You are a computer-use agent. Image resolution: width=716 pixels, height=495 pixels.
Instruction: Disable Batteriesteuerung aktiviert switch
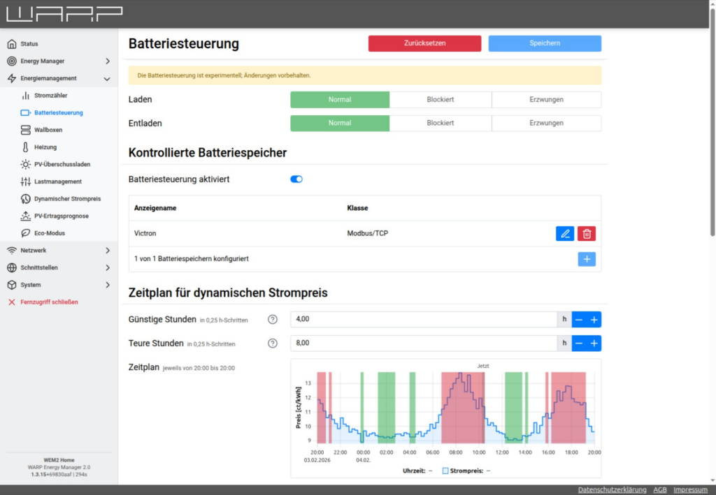296,179
